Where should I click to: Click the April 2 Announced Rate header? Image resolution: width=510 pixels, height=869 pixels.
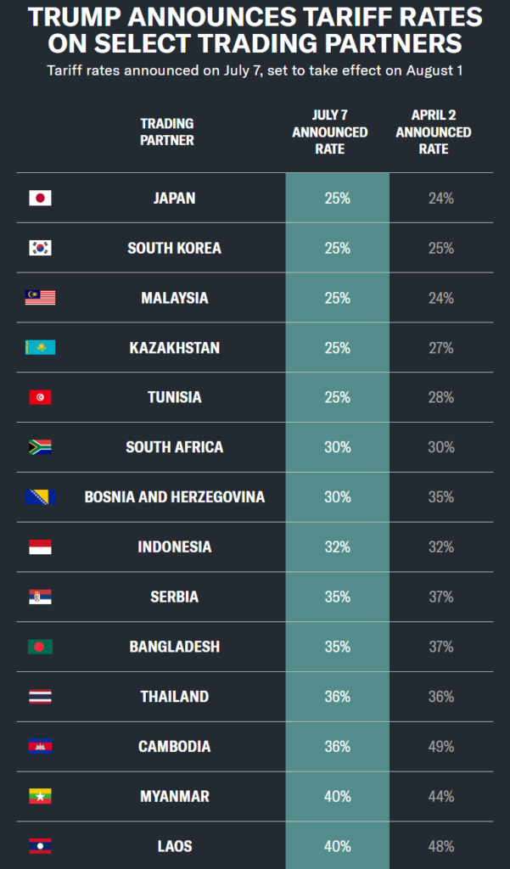pyautogui.click(x=434, y=132)
